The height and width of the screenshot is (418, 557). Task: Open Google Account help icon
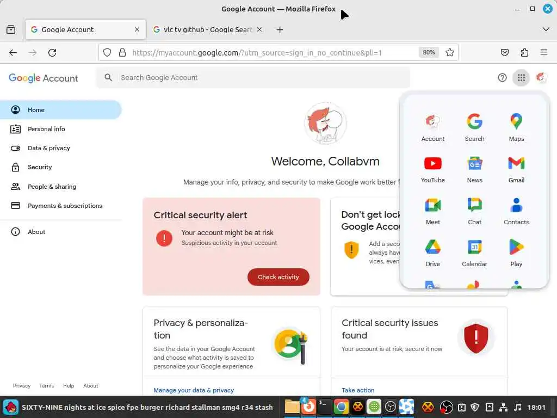pyautogui.click(x=502, y=77)
